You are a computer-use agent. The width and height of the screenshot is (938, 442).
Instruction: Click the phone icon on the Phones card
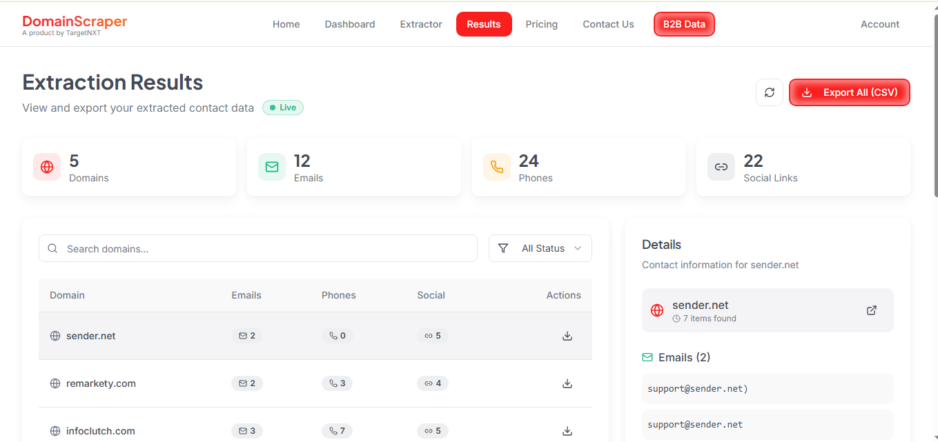(496, 166)
